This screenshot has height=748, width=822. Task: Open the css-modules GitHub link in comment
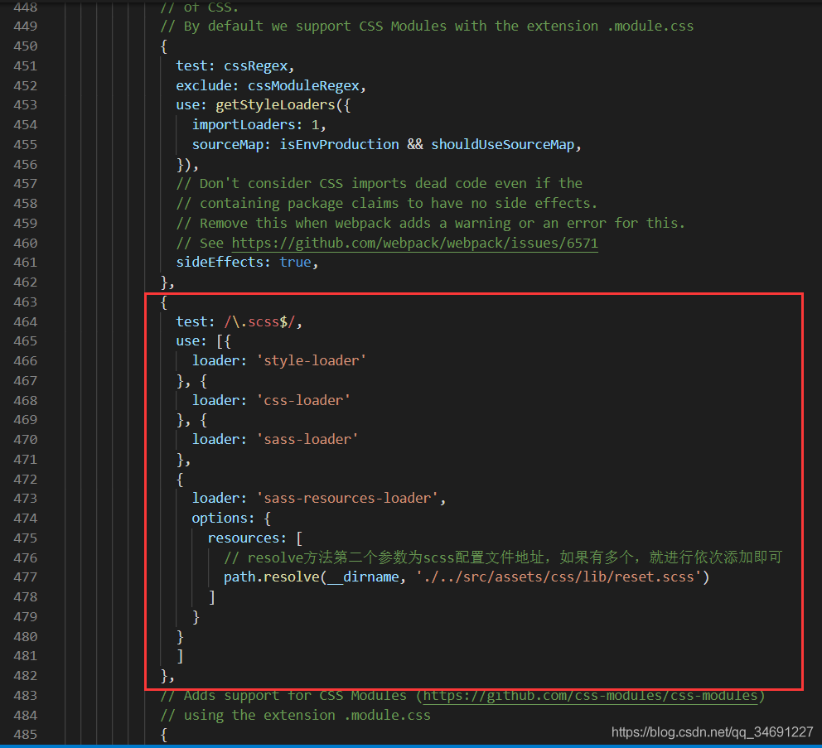592,695
